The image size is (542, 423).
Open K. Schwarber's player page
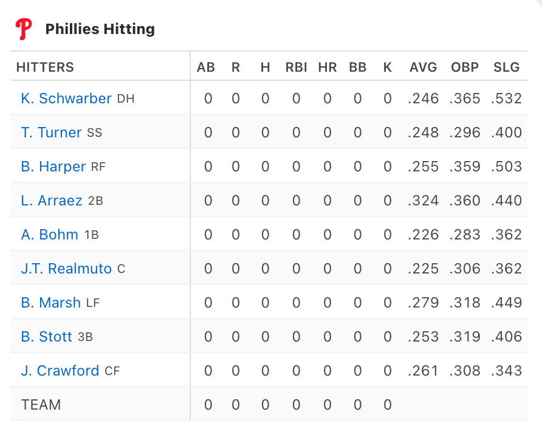[x=66, y=98]
